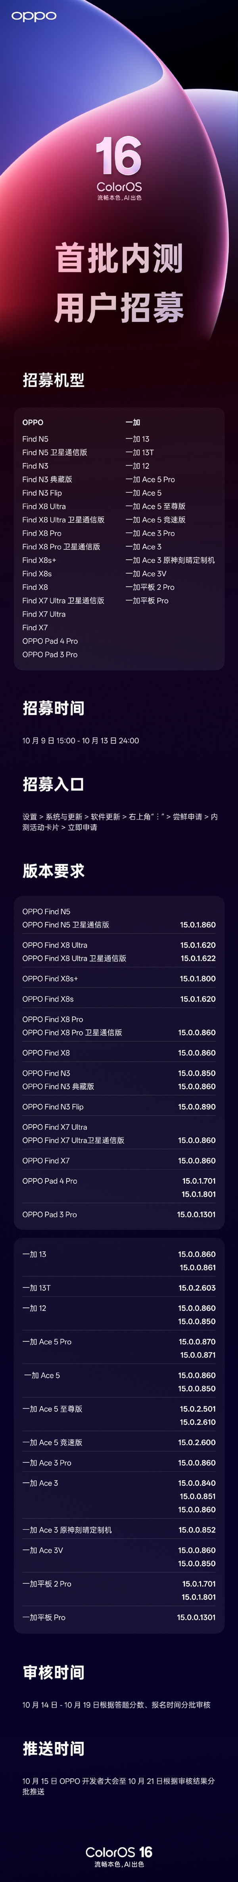Click the OPPO Pad 3 Pro version row
Image resolution: width=238 pixels, height=1882 pixels.
click(119, 1214)
